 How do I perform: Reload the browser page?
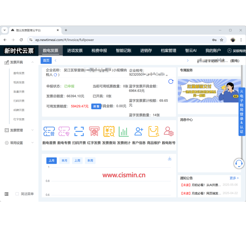[21, 40]
